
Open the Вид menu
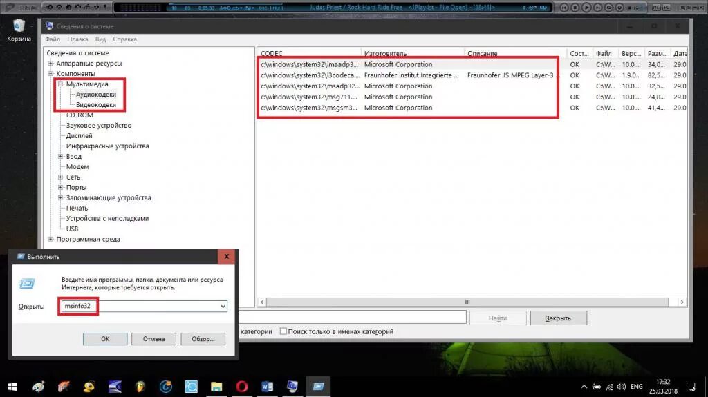tap(100, 39)
